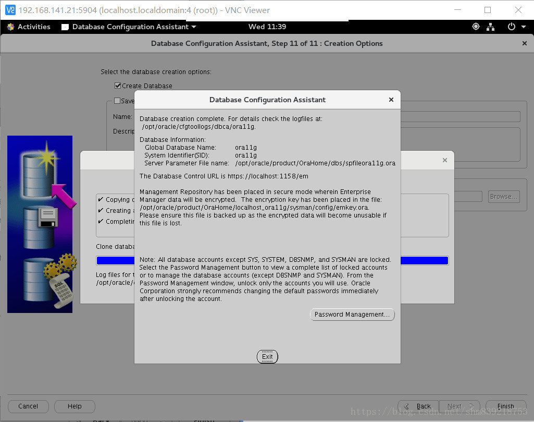Screen dimensions: 534x422
Task: Click the logfiles path /opt/oracle/cfgtoollogs/dbca/ora11g
Action: coord(199,127)
